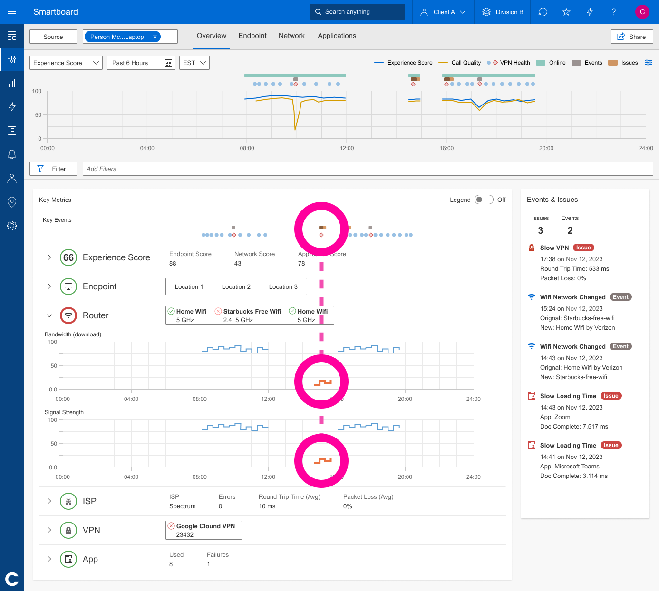The image size is (659, 591).
Task: Open the Applications tab
Action: click(x=337, y=36)
